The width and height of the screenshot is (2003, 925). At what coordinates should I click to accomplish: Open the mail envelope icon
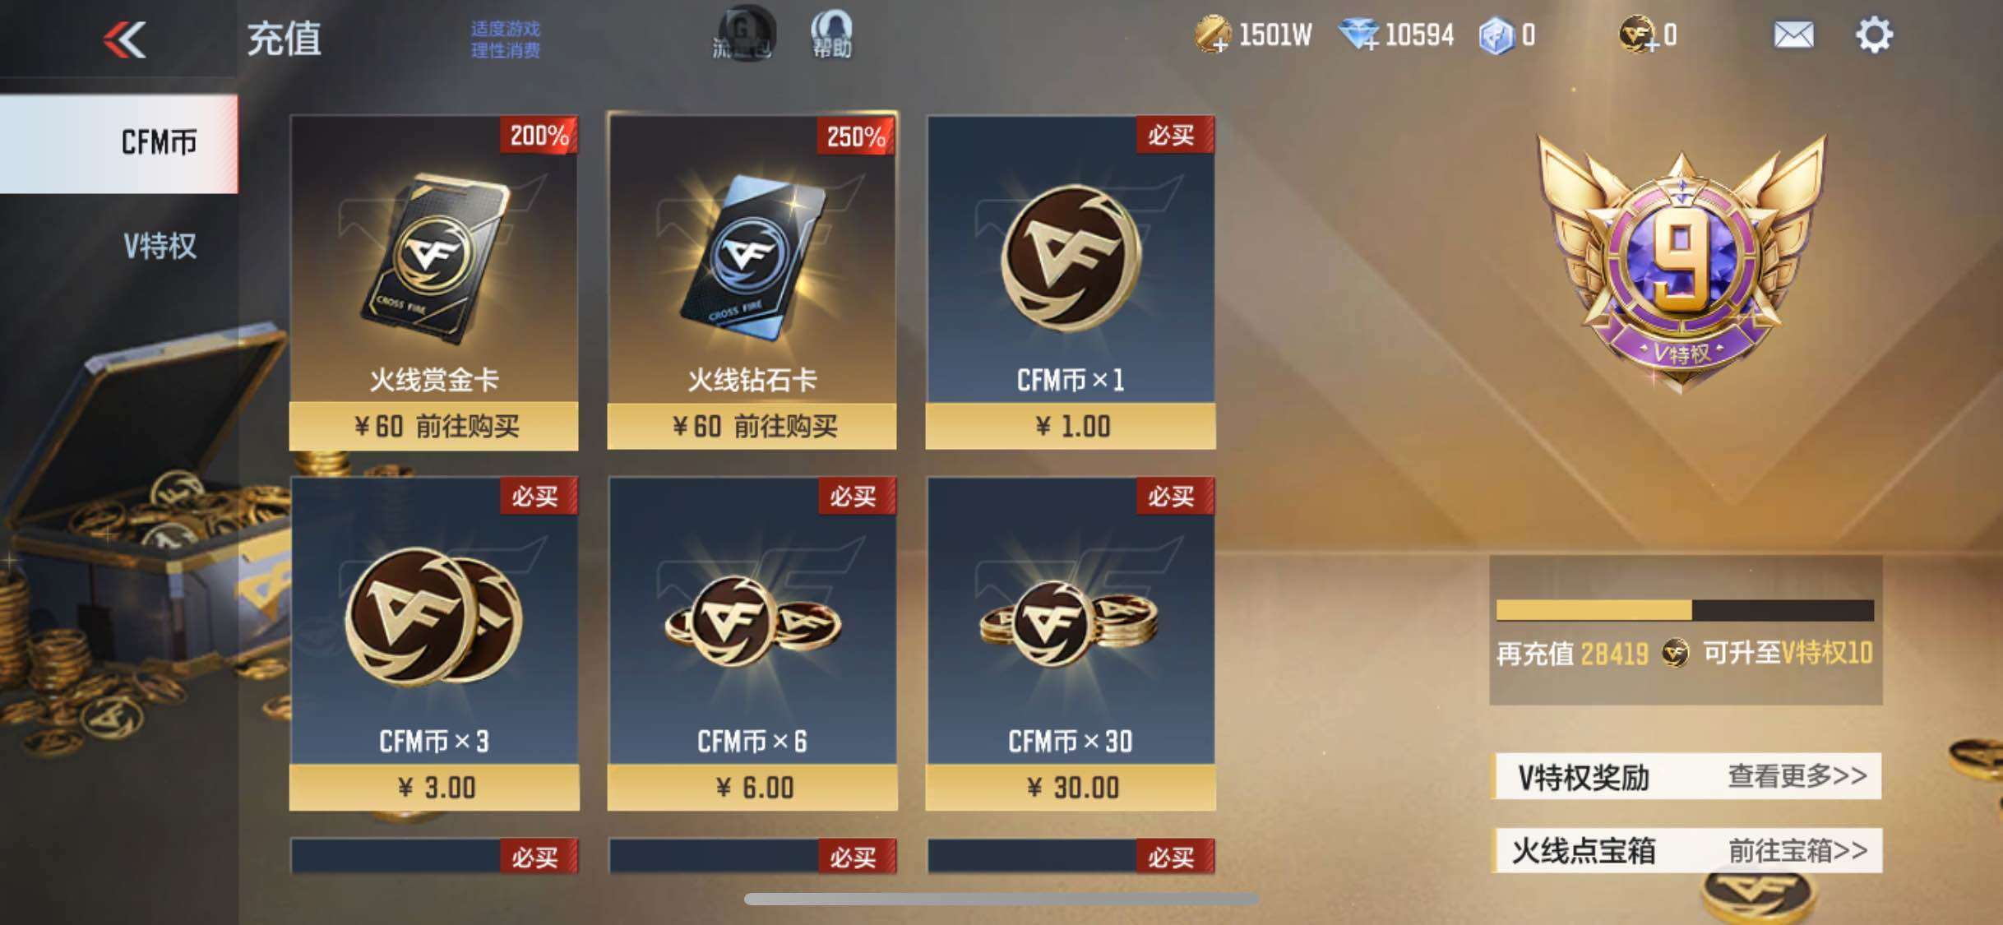coord(1793,35)
